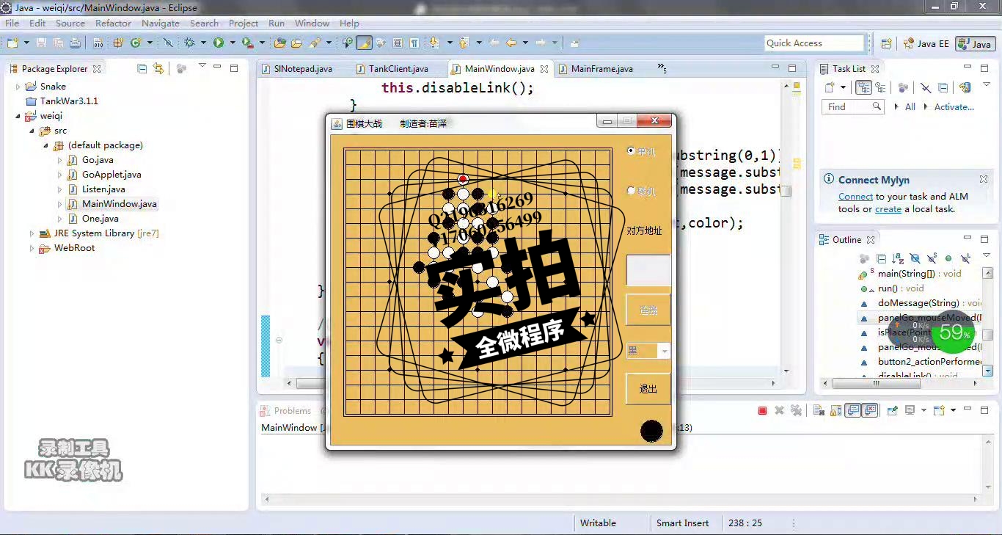Viewport: 1002px width, 535px height.
Task: Close the Connect Mylyn notice
Action: point(984,179)
